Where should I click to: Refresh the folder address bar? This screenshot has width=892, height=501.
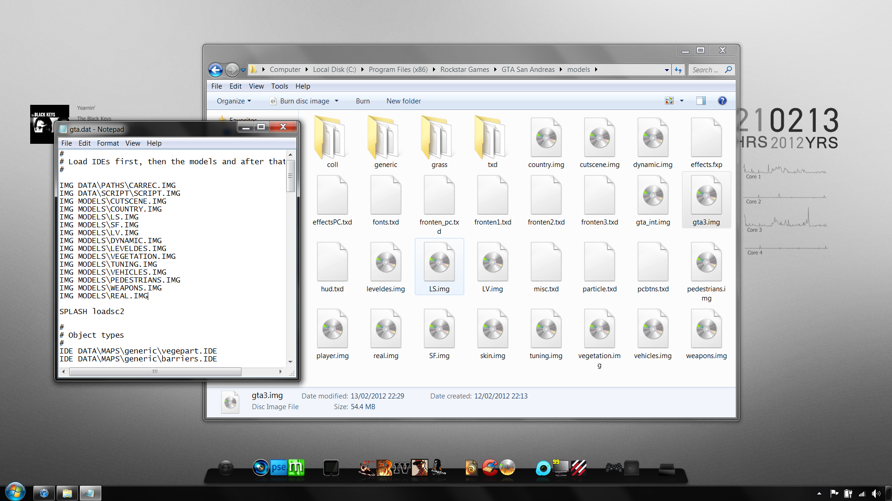(x=678, y=70)
